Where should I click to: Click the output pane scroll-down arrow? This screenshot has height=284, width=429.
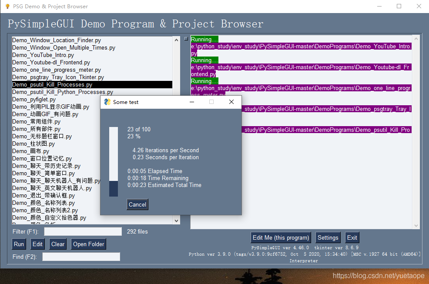click(x=416, y=225)
